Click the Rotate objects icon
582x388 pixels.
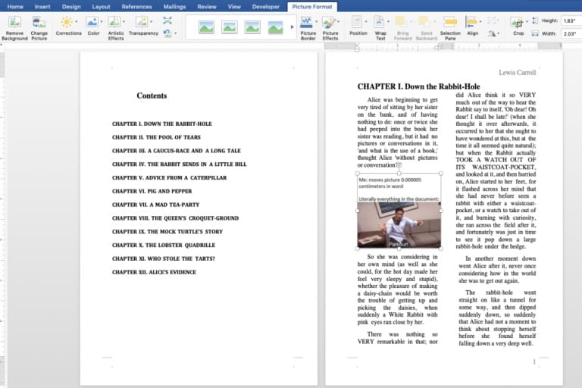tap(491, 33)
